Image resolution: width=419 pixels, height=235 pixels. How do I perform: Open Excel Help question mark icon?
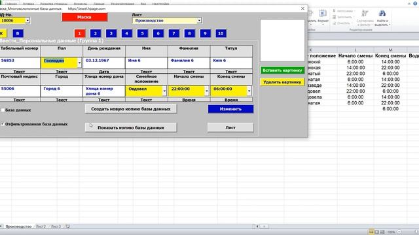click(415, 3)
